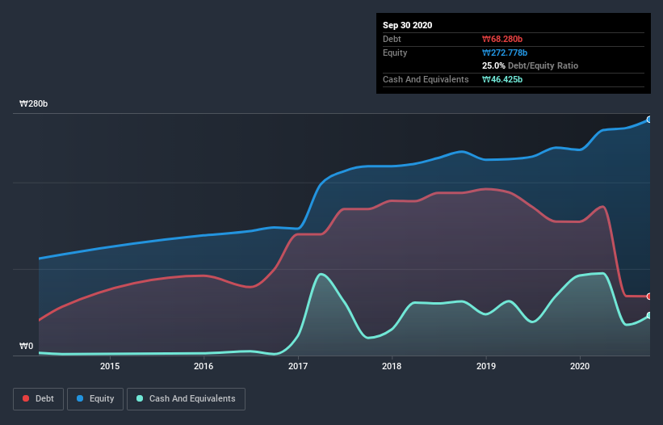Image resolution: width=663 pixels, height=425 pixels.
Task: Click the ₩0 y-axis label
Action: click(26, 346)
